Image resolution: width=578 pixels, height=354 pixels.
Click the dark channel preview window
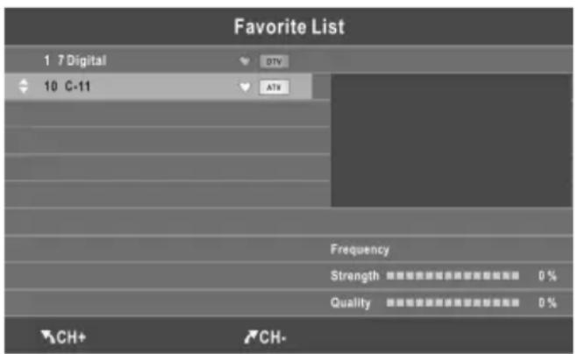[451, 140]
